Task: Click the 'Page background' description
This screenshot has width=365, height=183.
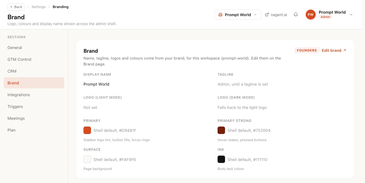Action: pyautogui.click(x=97, y=169)
